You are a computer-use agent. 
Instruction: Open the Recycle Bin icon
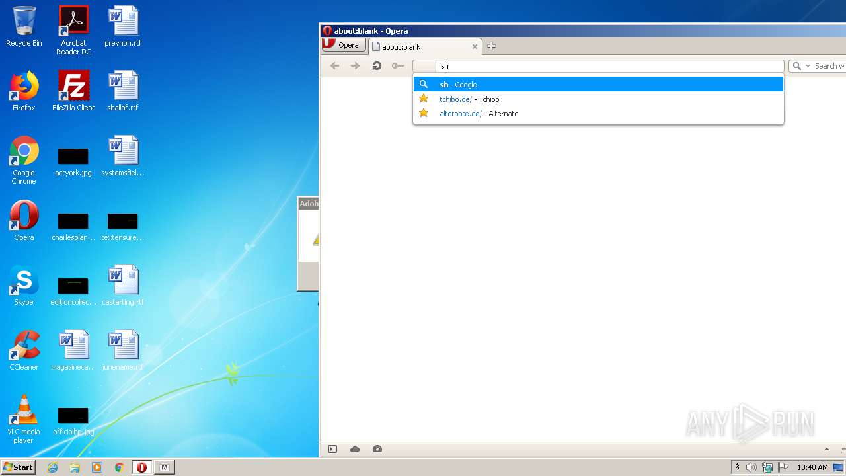point(24,26)
